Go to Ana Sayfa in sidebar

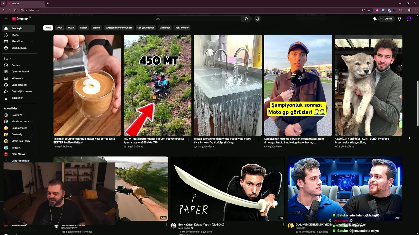[19, 28]
